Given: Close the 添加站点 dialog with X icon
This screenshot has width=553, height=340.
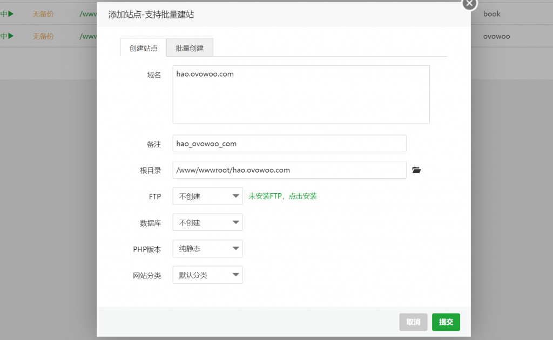Looking at the screenshot, I should click(469, 3).
